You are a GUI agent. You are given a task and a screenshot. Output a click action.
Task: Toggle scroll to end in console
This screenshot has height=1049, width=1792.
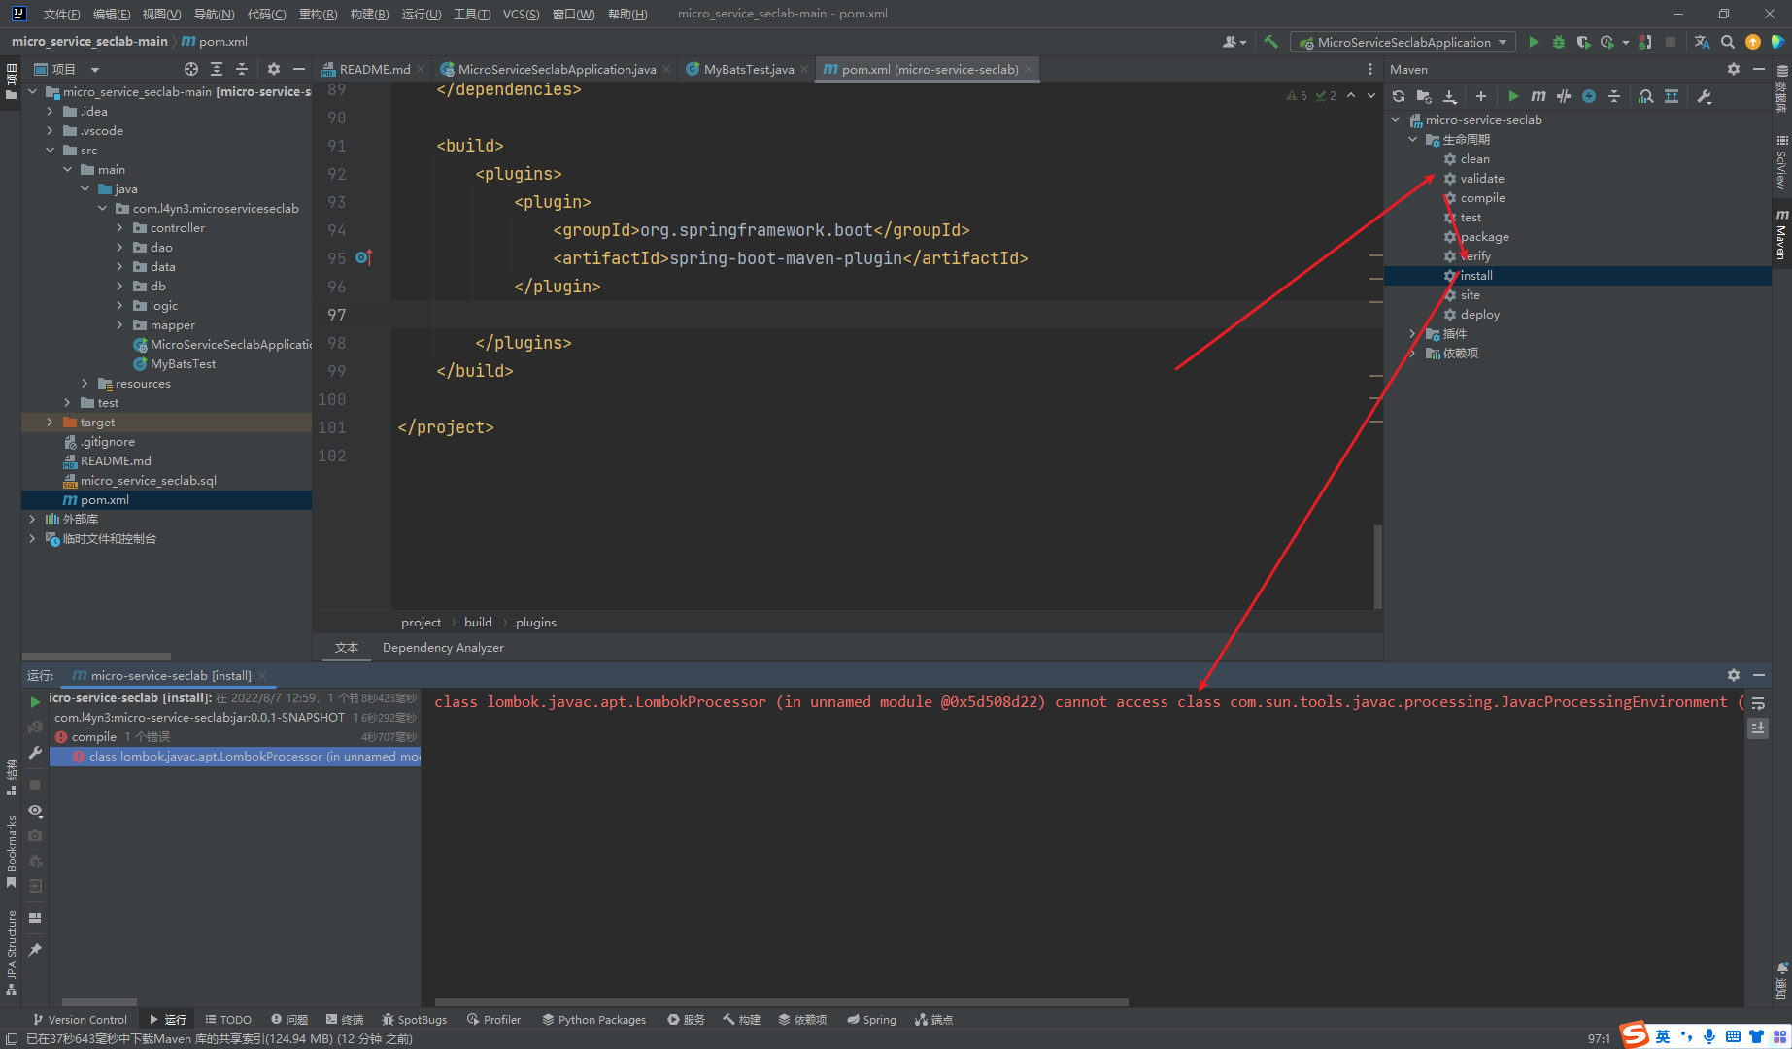[x=1758, y=728]
